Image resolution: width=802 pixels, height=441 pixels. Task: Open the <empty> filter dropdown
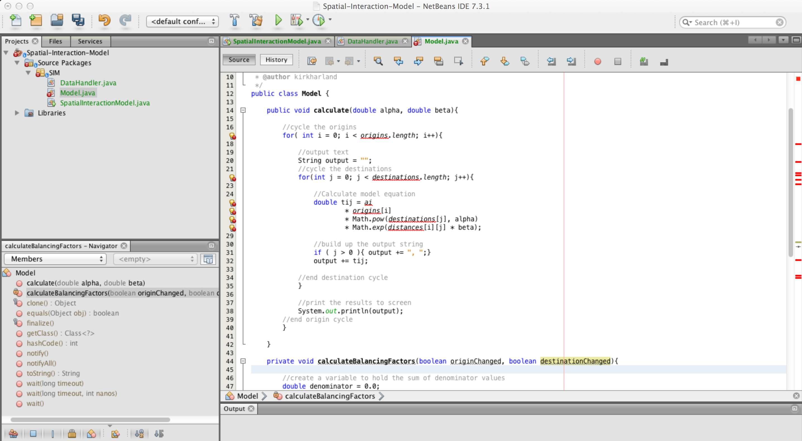(x=155, y=259)
